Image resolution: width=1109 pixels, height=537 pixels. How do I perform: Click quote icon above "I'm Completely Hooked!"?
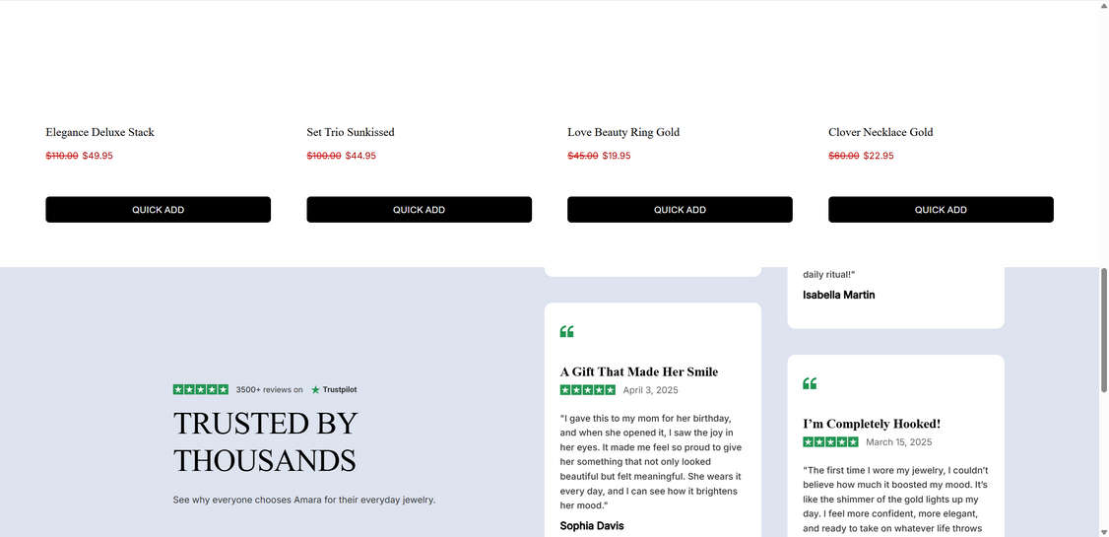click(x=810, y=383)
